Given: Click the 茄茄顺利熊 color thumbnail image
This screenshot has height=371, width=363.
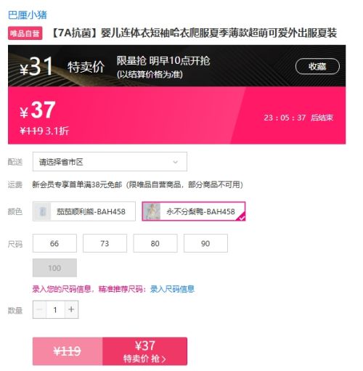Looking at the screenshot, I should tap(42, 211).
